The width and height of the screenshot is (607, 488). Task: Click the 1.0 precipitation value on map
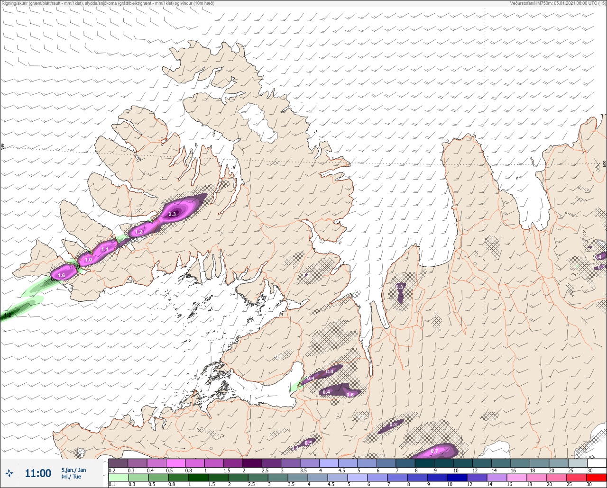(88, 260)
